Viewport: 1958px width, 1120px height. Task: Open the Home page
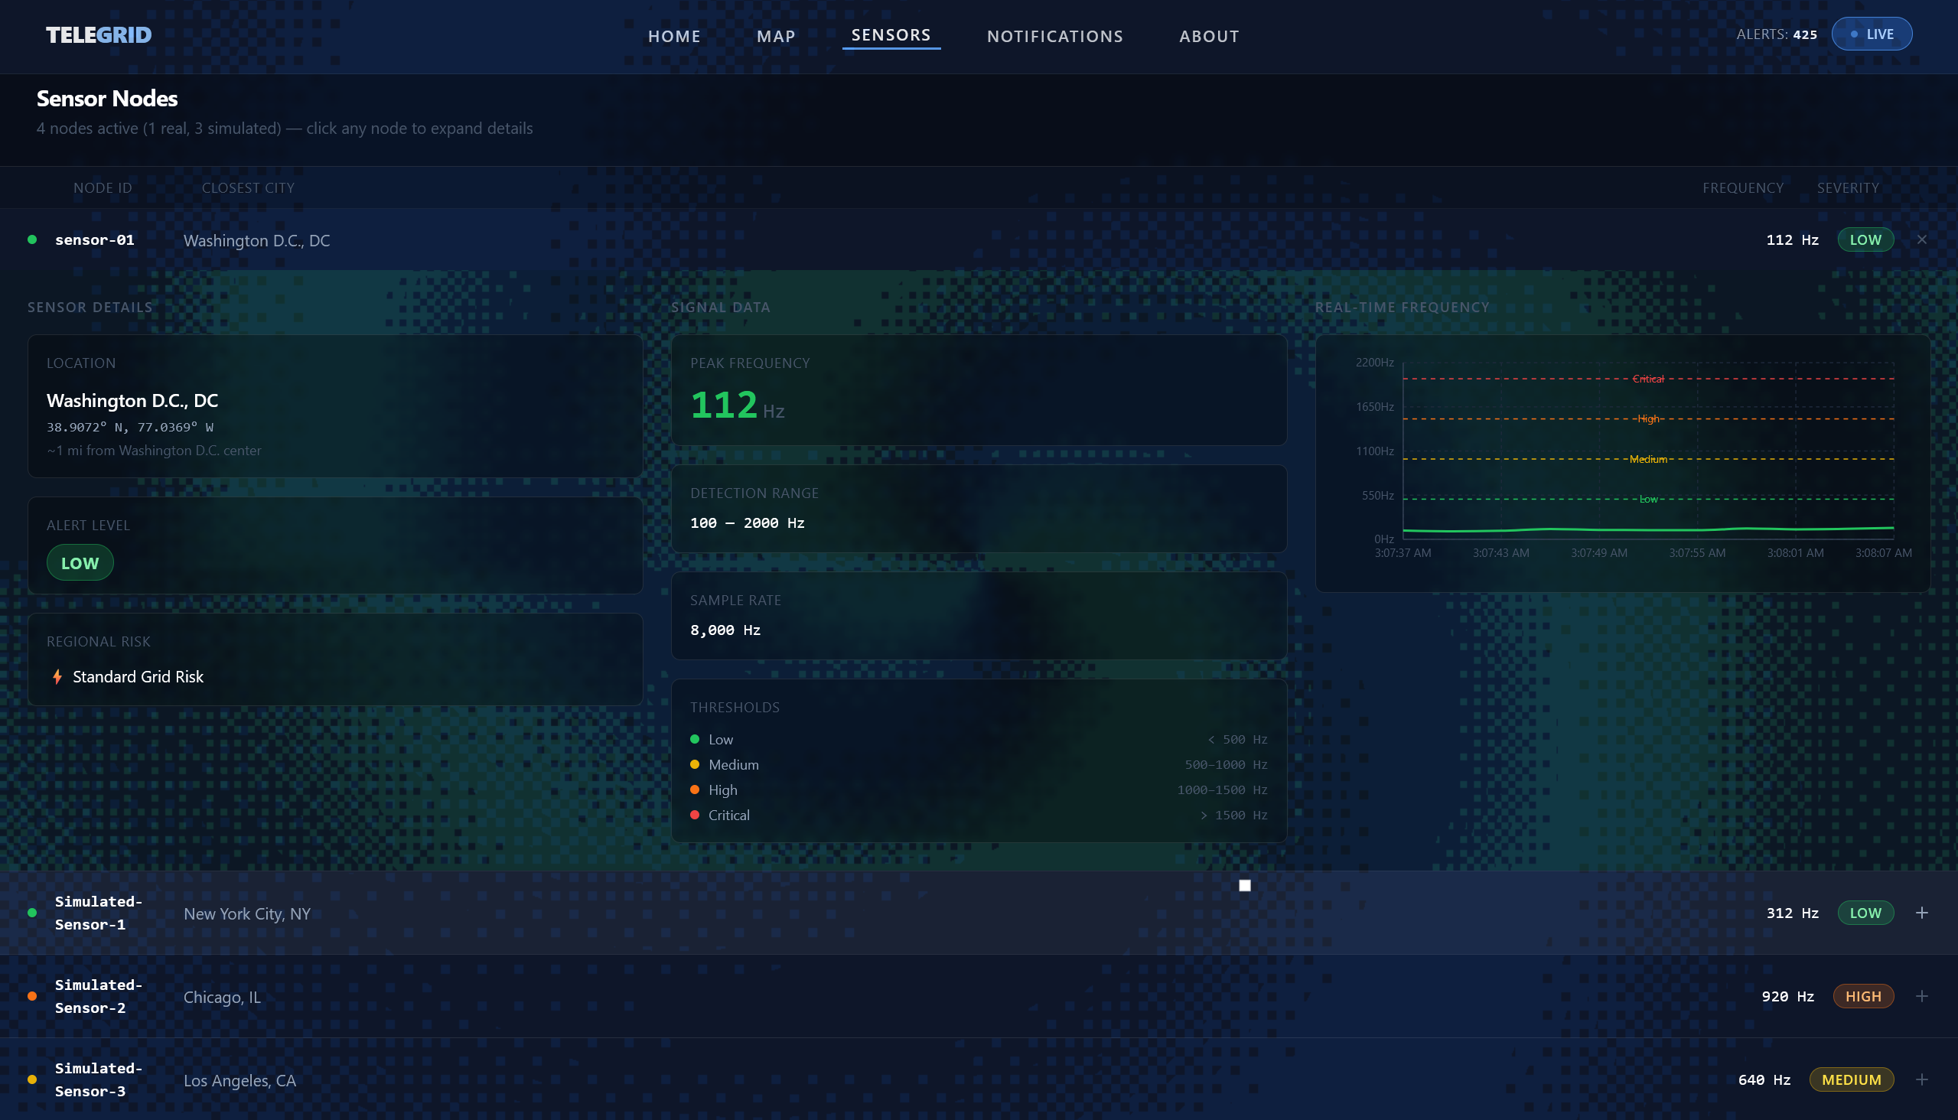pyautogui.click(x=674, y=36)
